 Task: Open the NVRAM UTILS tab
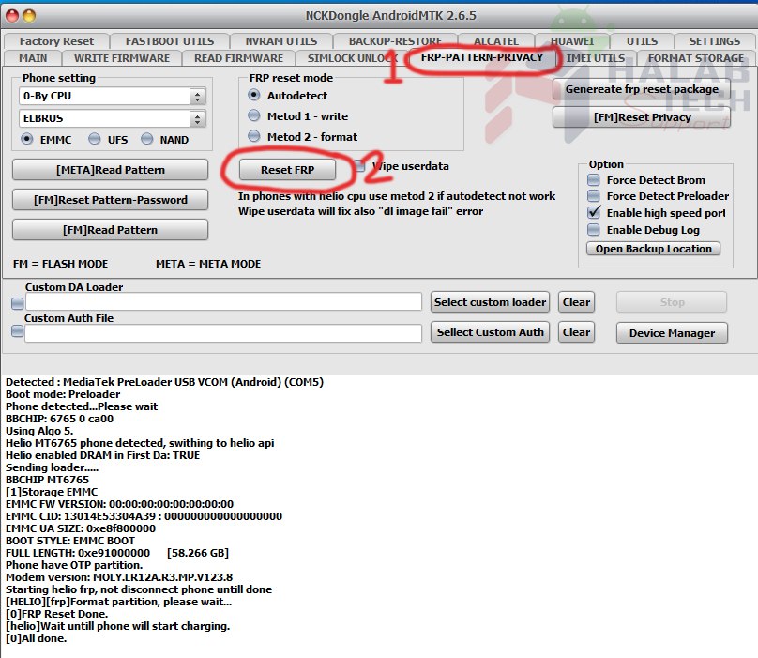click(x=280, y=41)
